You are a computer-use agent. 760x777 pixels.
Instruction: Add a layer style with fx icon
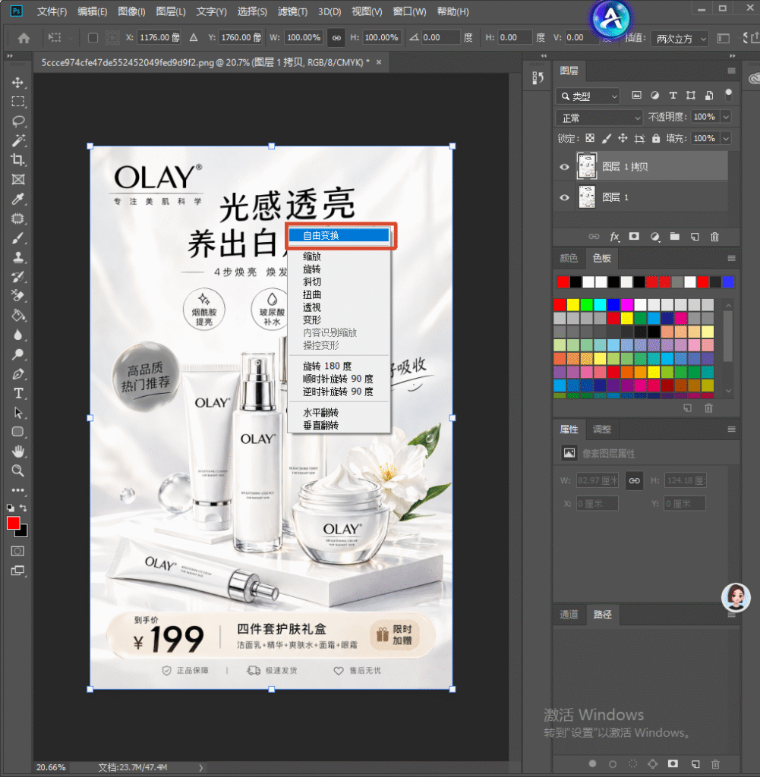coord(615,237)
